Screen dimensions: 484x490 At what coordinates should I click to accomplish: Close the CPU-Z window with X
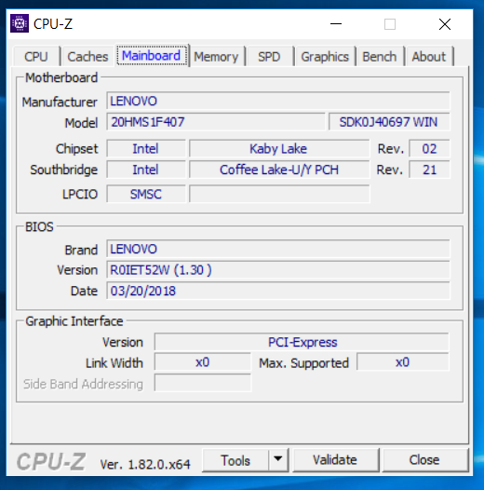coord(445,23)
